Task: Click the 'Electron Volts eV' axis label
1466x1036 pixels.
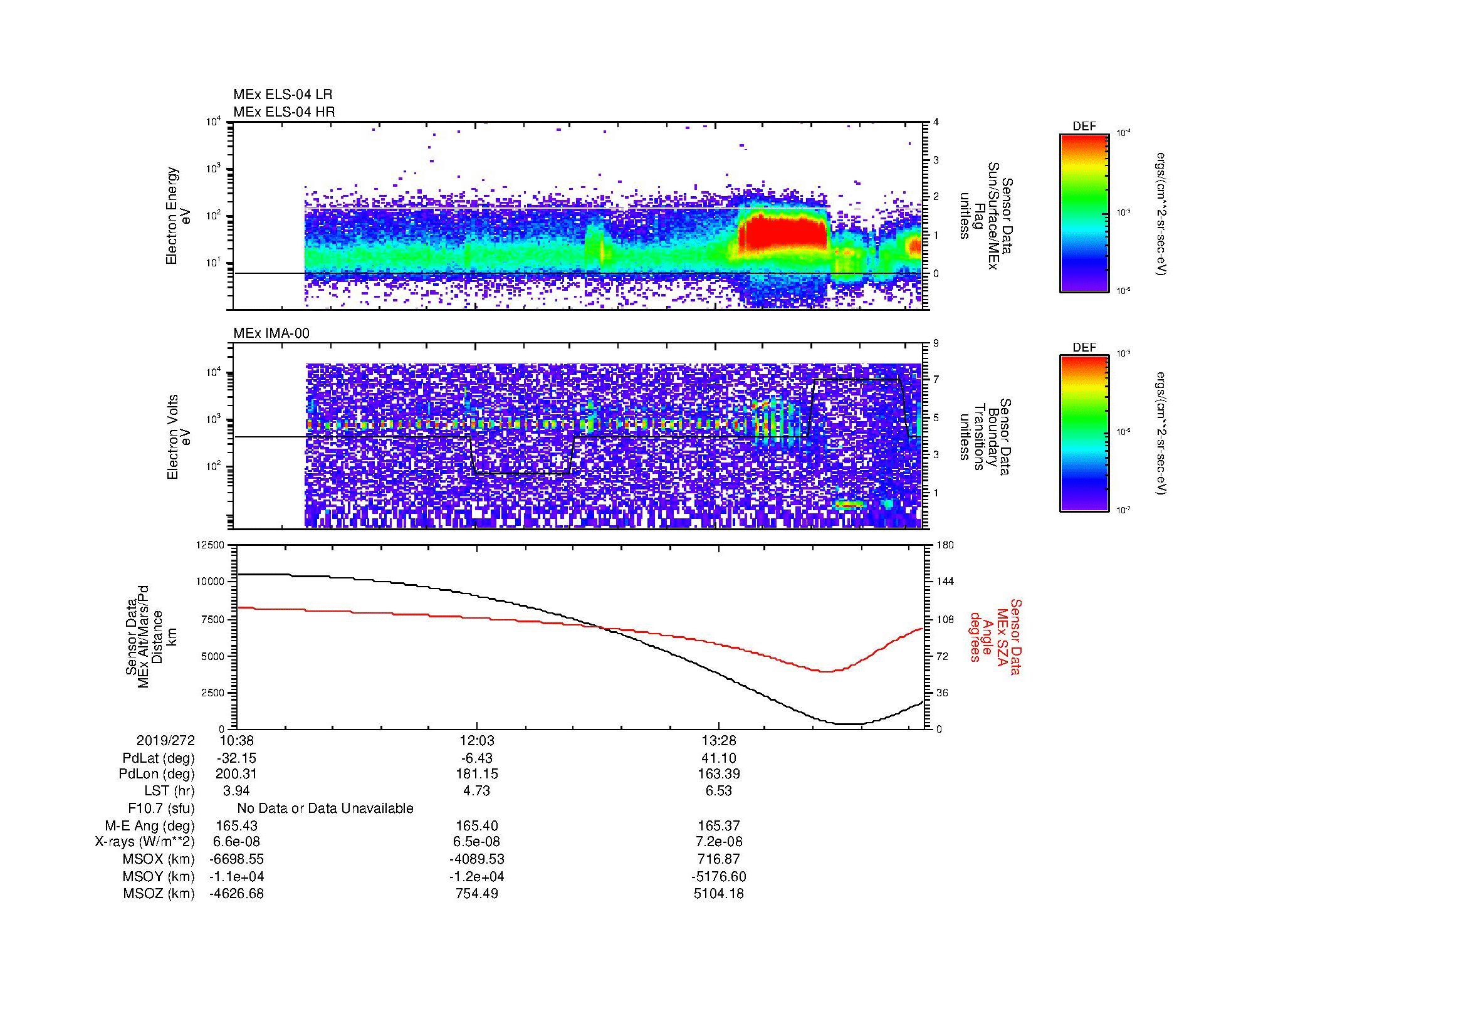Action: click(178, 437)
